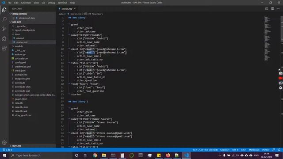Screen dimensions: 283x159
Task: Open the Terminal menu
Action: 62,3
